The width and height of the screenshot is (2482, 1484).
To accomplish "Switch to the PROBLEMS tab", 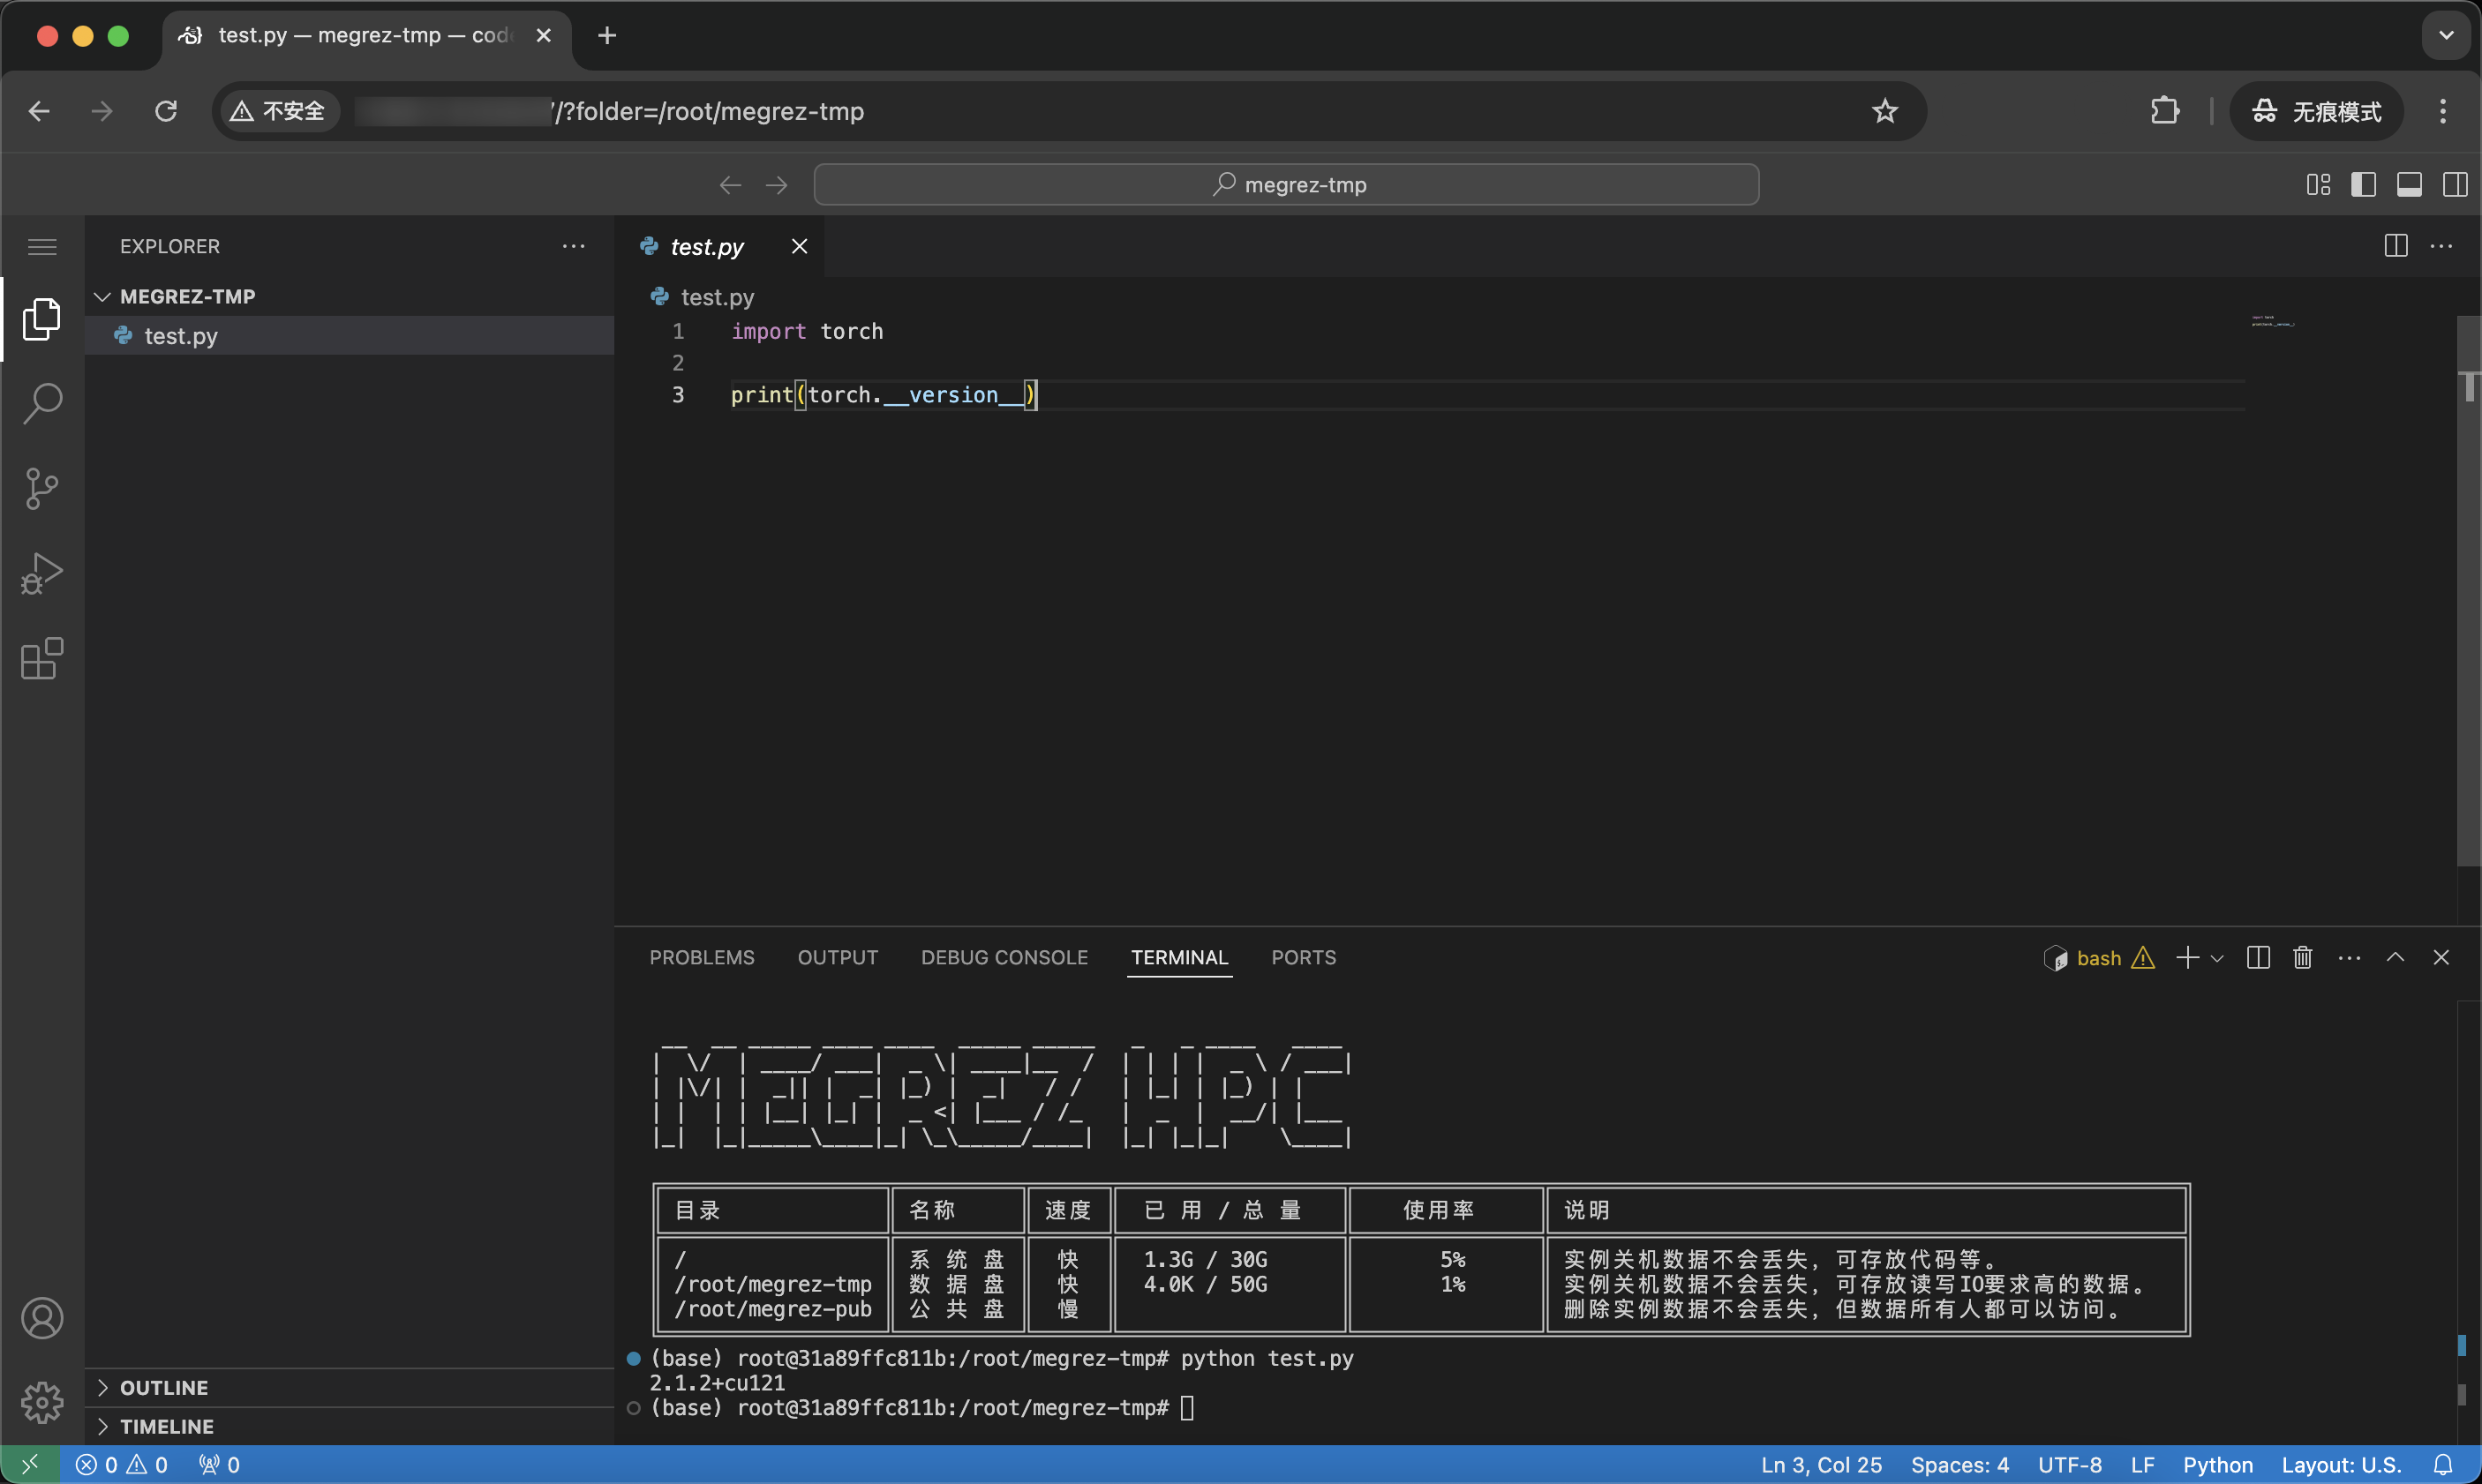I will click(x=702, y=957).
